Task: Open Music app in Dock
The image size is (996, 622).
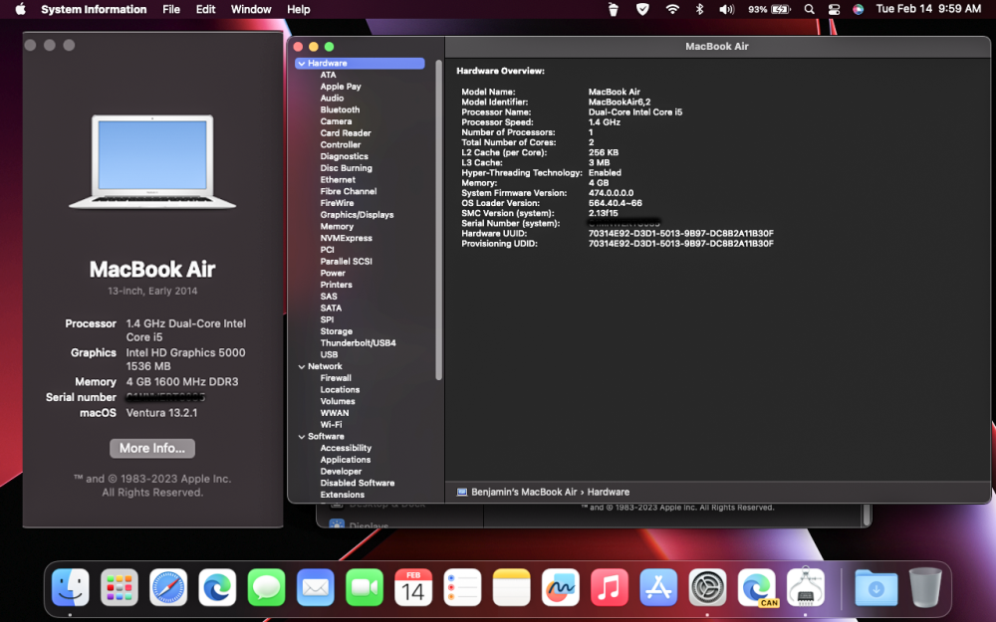Action: 610,588
